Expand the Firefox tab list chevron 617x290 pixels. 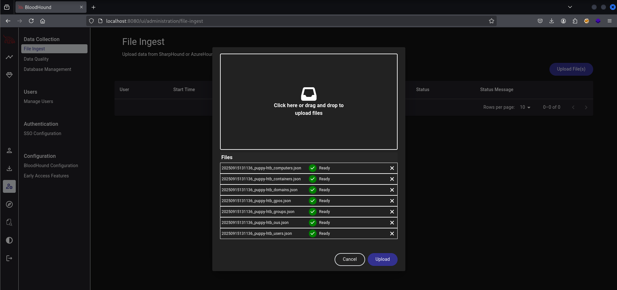[570, 7]
